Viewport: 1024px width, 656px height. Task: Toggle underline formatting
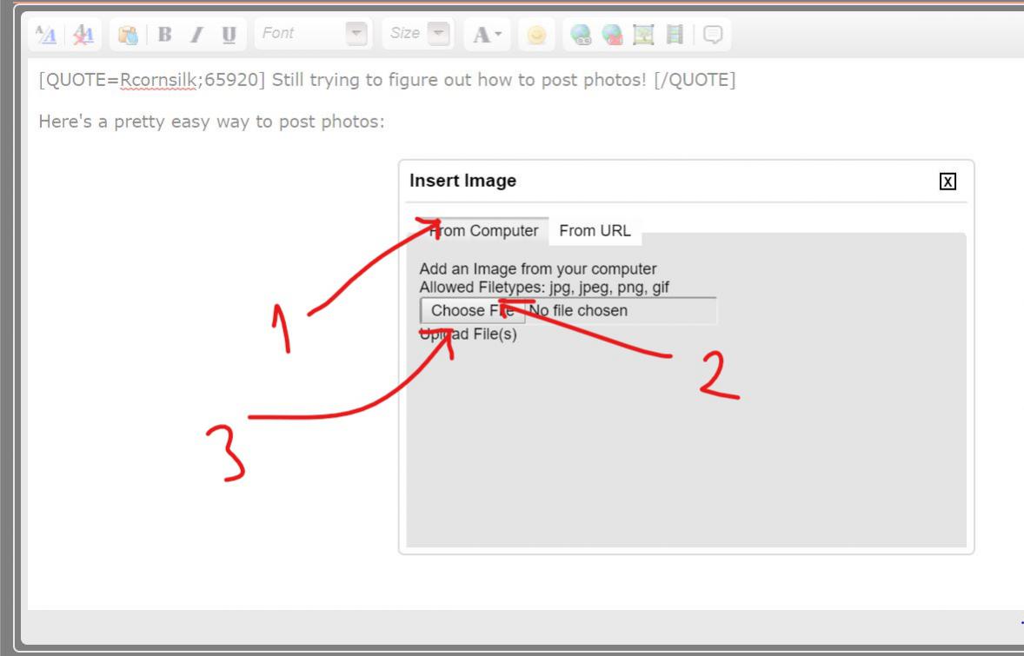(x=229, y=35)
